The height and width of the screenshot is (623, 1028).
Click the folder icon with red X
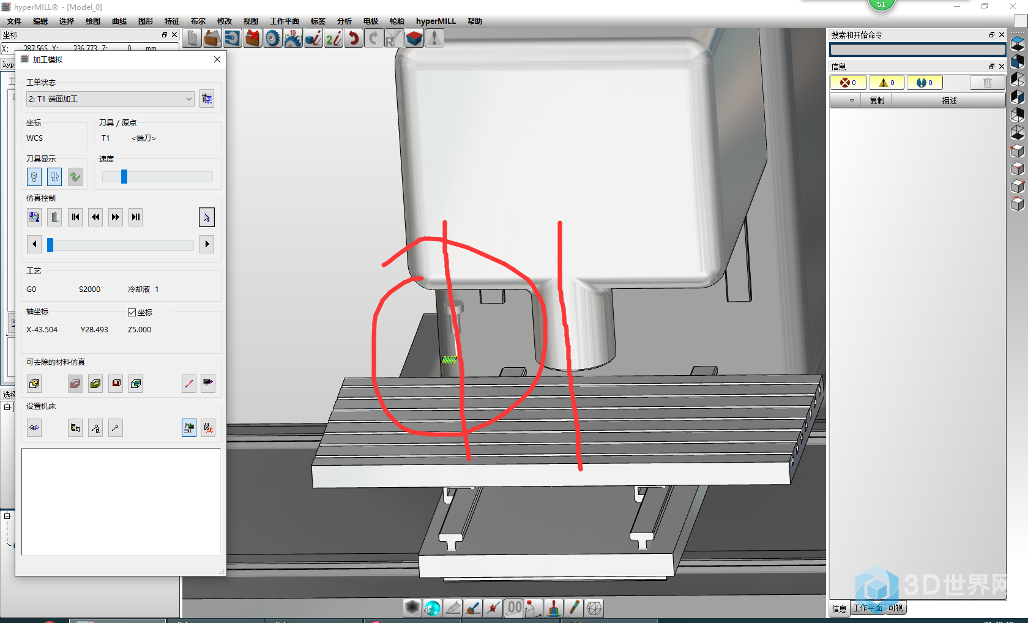coord(253,39)
